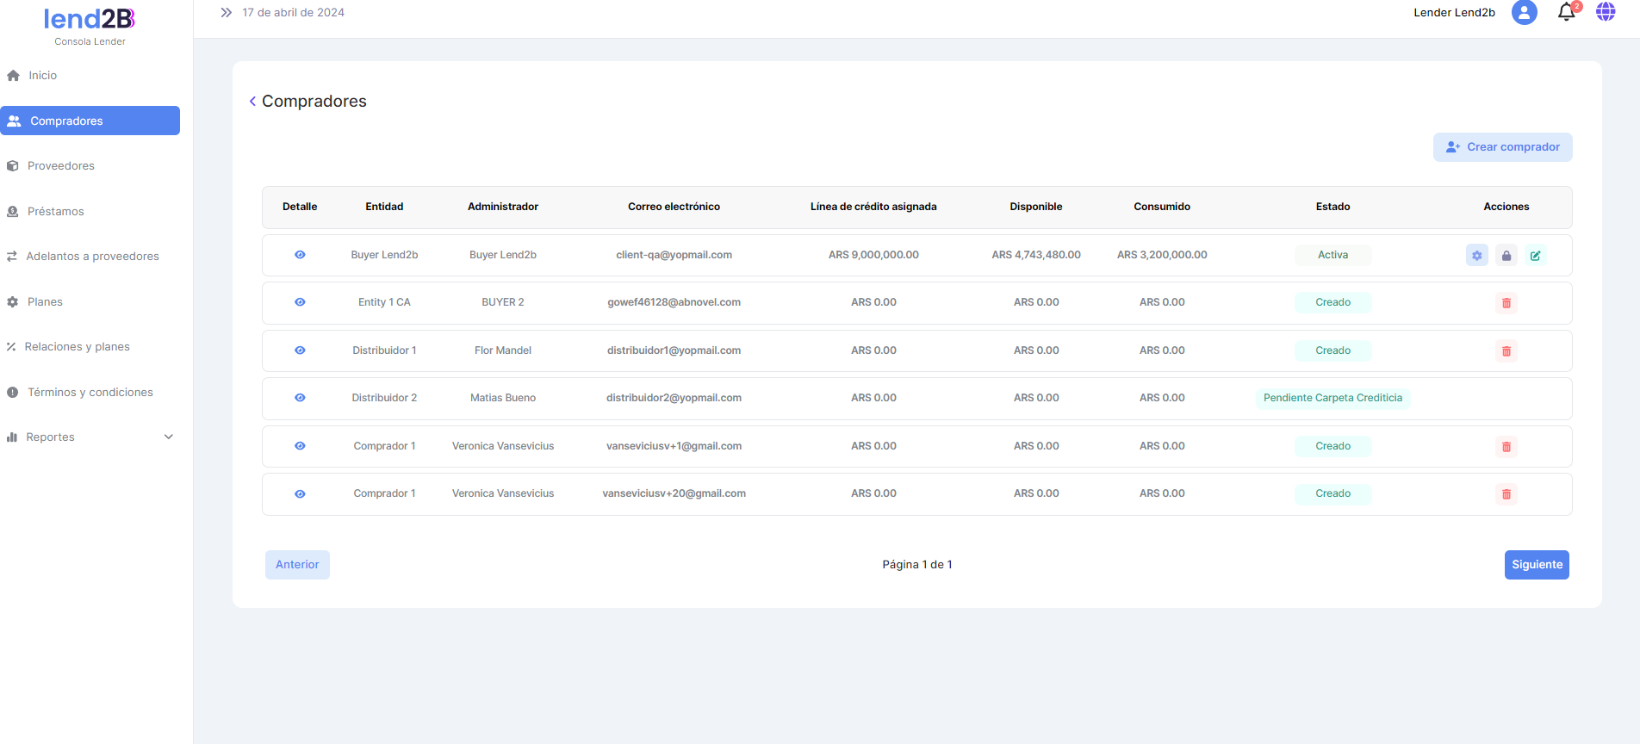Open the notifications bell
This screenshot has width=1640, height=744.
coord(1566,13)
